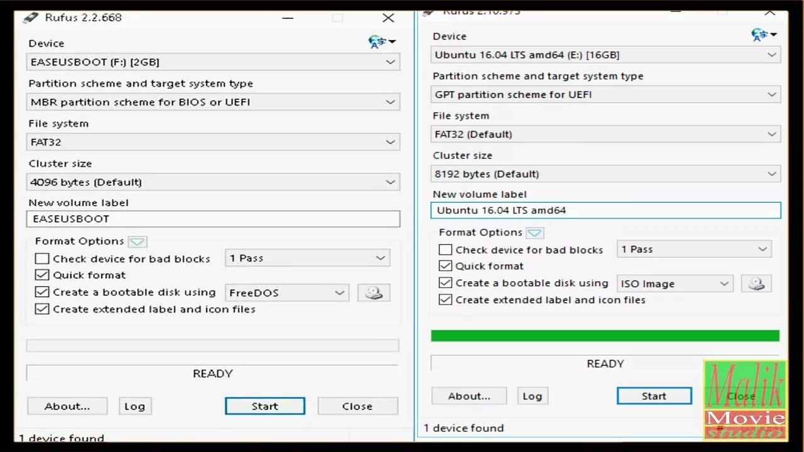This screenshot has height=452, width=804.
Task: Open the 8192 bytes cluster size dropdown
Action: [x=606, y=174]
